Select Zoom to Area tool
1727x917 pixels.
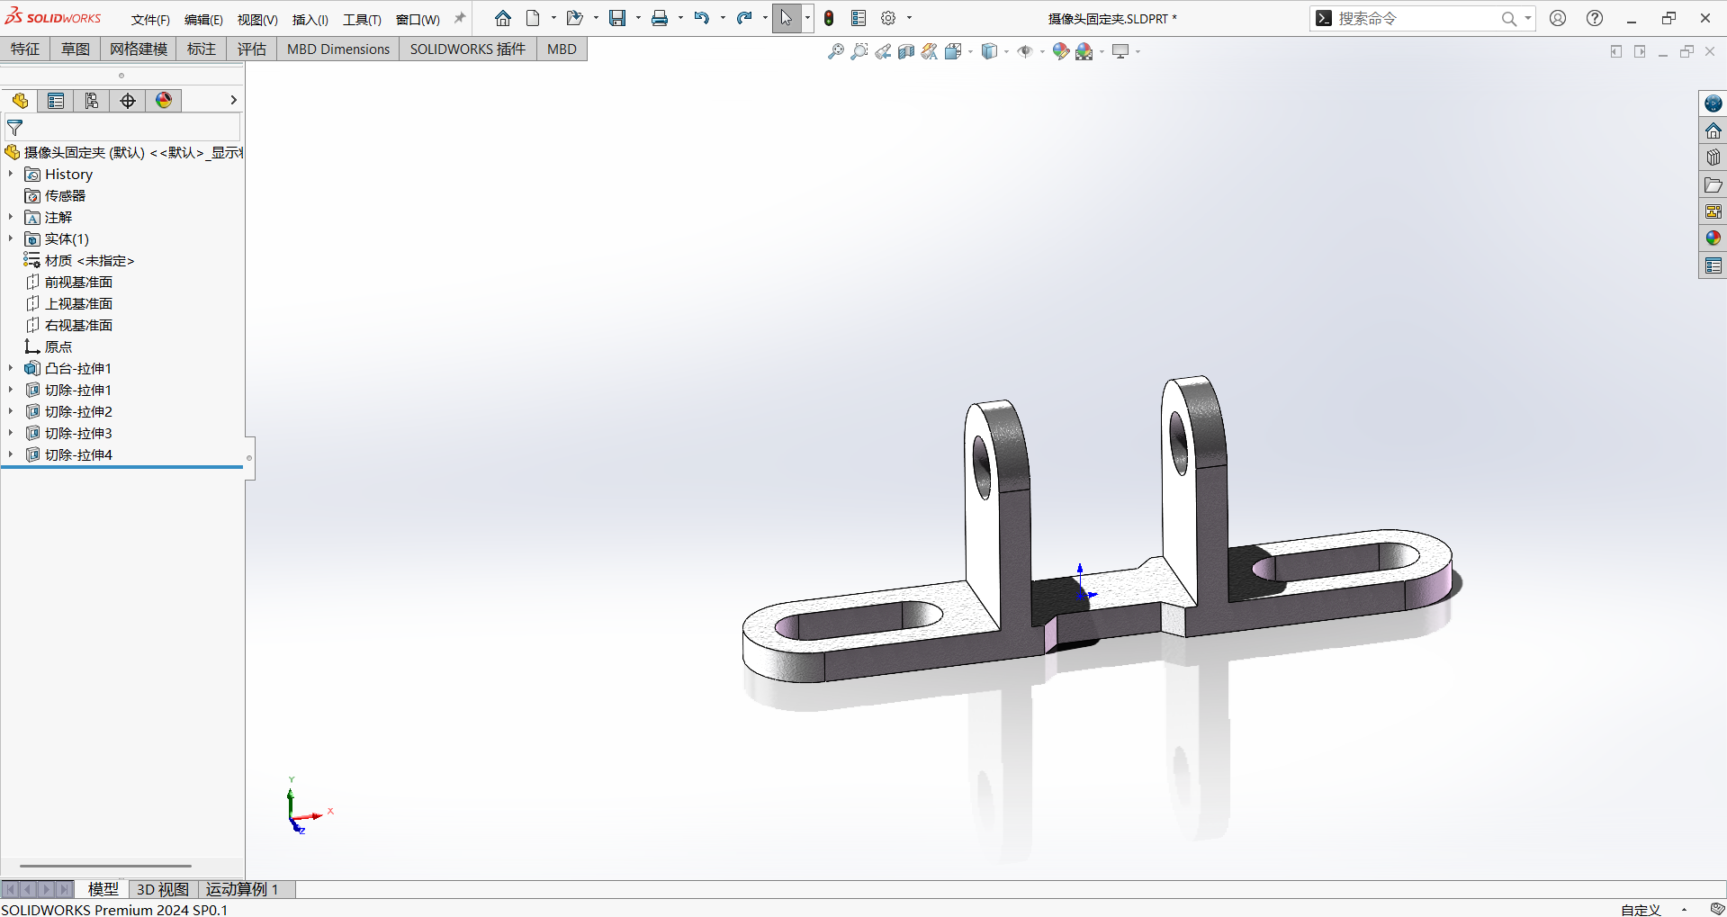click(x=859, y=51)
